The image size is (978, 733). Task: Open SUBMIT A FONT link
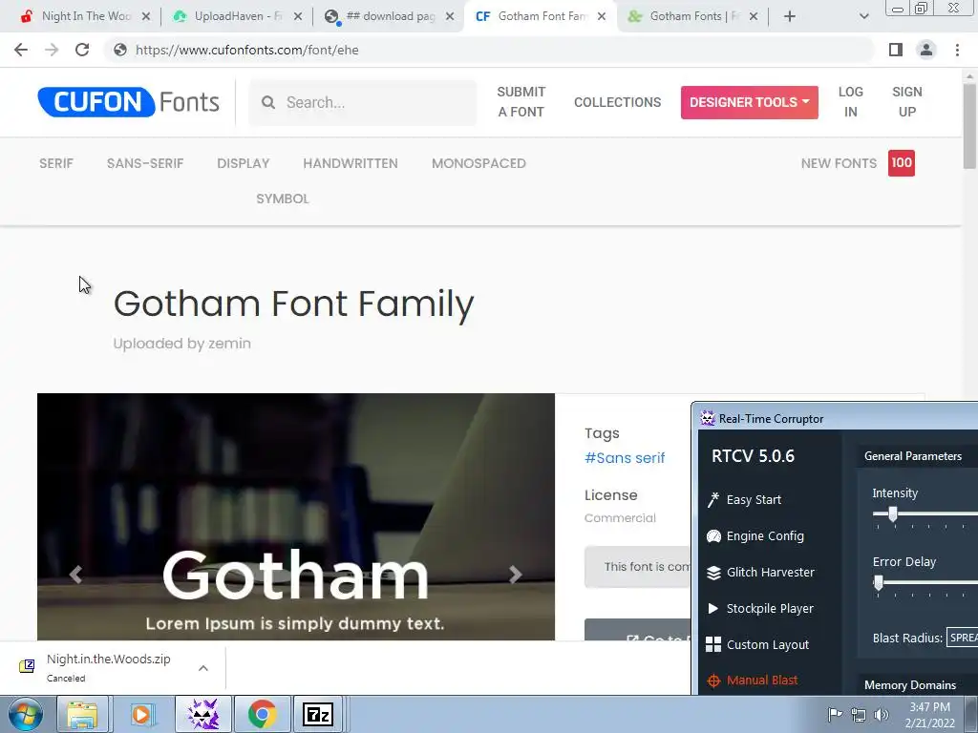521,101
